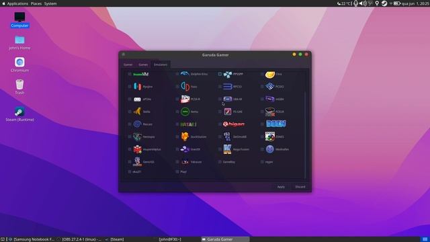This screenshot has height=242, width=430.
Task: Click the volume icon in top panel
Action: (363, 3)
